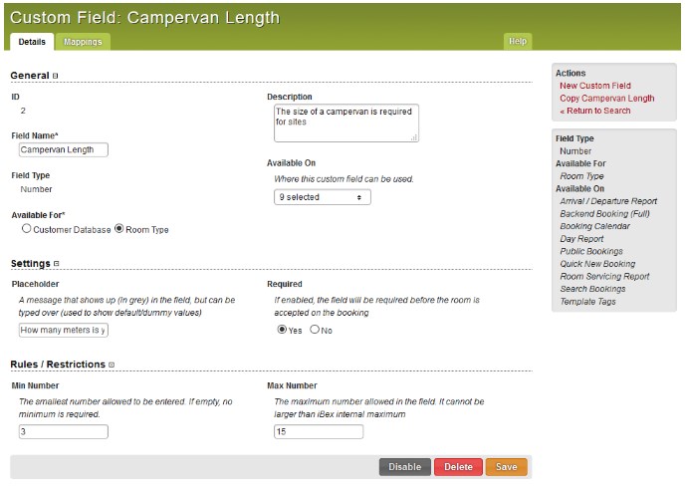
Task: Set Required to Yes
Action: click(x=282, y=330)
